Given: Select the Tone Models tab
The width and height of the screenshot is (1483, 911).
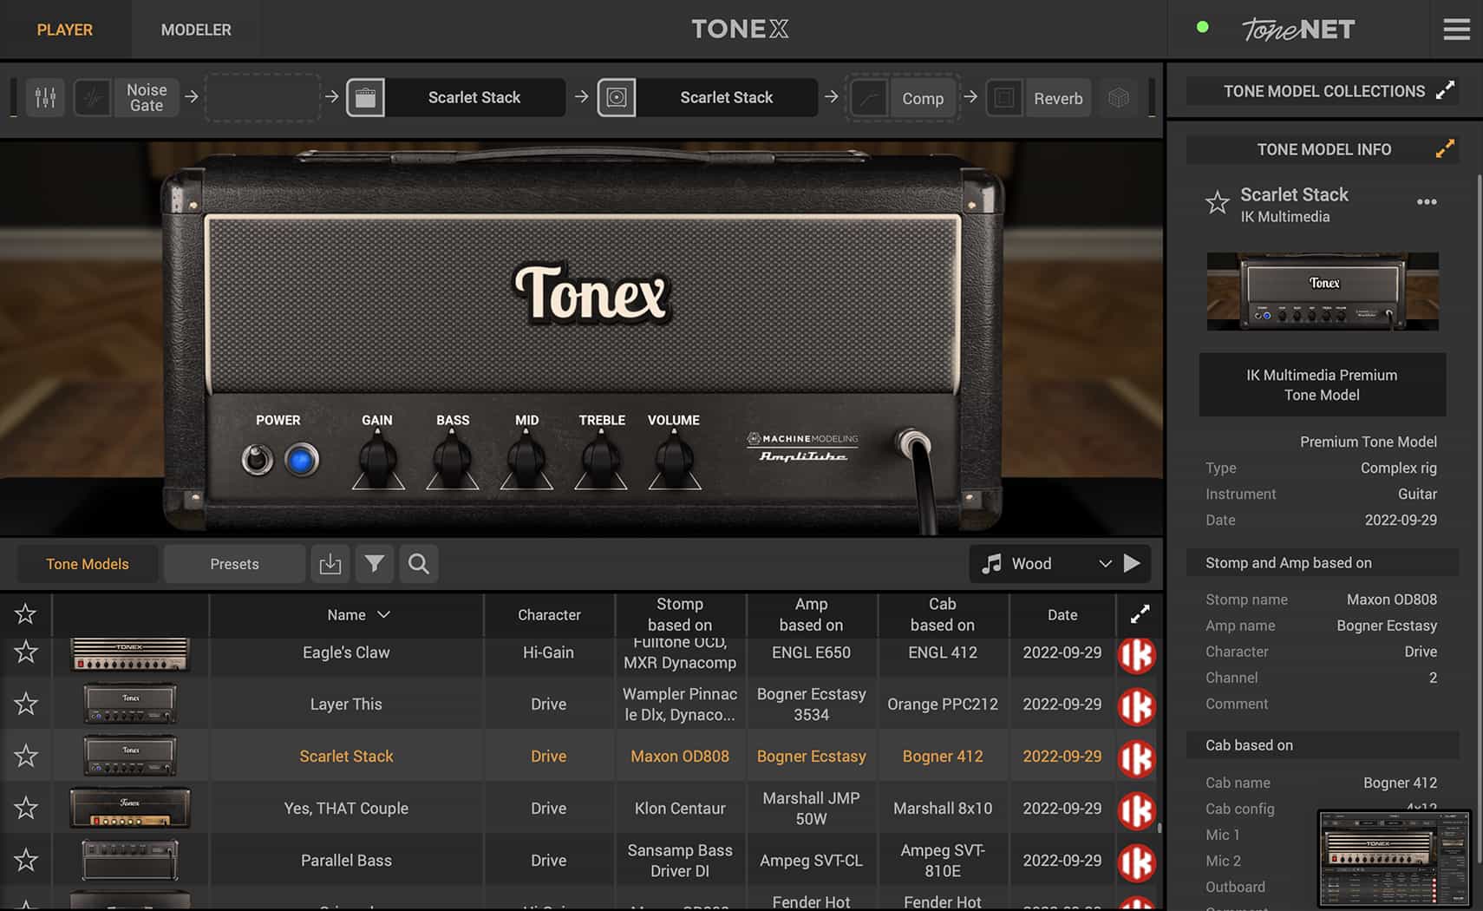Looking at the screenshot, I should click(87, 564).
